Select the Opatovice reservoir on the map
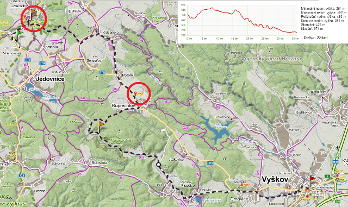 click(216, 129)
